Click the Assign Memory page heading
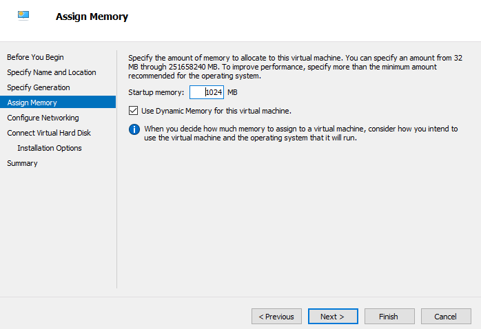The height and width of the screenshot is (329, 481). 92,17
